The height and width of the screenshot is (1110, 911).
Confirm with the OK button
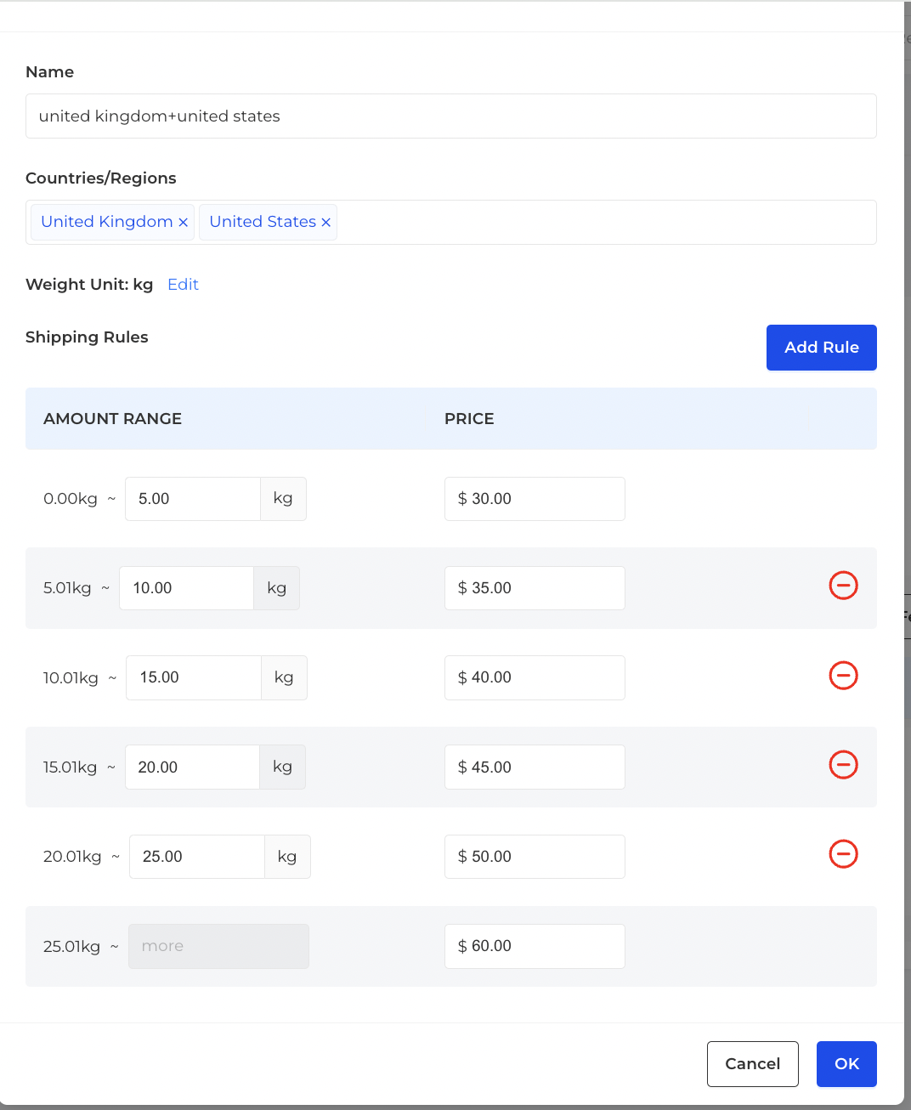click(x=846, y=1064)
